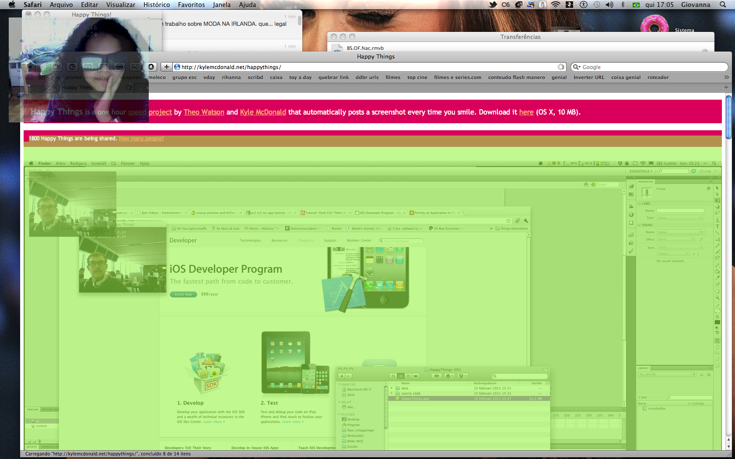The image size is (735, 459).
Task: Open the Time Machine menu icon
Action: pos(597,5)
